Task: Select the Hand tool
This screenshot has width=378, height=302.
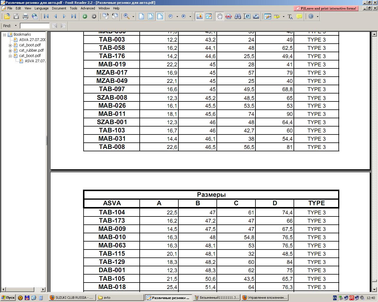Action: [x=219, y=17]
